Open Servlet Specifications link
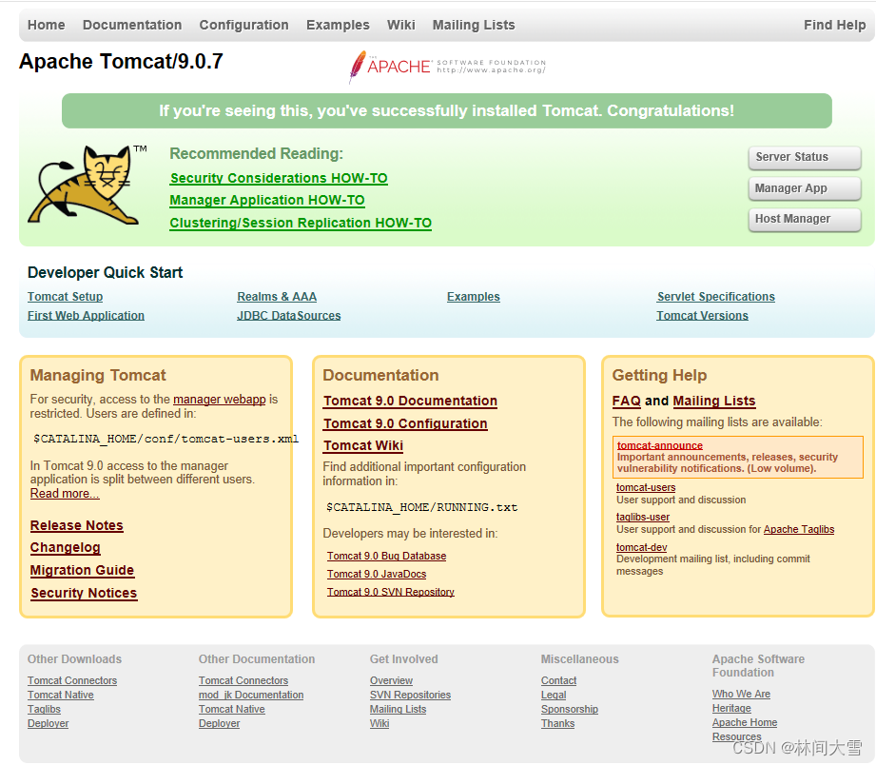The height and width of the screenshot is (765, 876). 715,297
